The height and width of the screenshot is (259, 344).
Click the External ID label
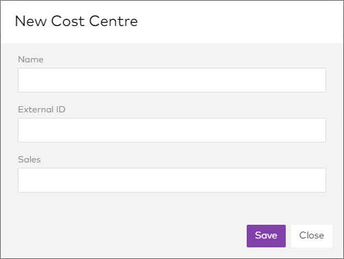[x=42, y=110]
